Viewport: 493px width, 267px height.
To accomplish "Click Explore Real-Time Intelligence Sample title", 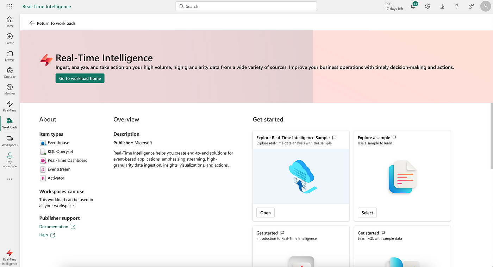I will [293, 138].
